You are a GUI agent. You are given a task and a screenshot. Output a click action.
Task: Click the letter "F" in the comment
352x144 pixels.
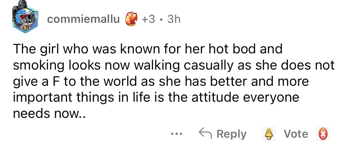coord(57,82)
